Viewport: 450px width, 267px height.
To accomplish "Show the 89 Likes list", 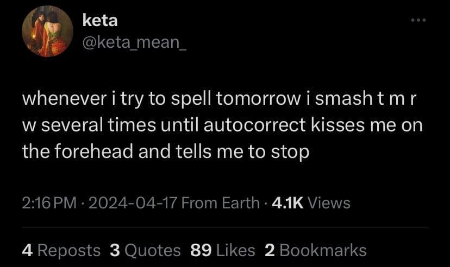I will pyautogui.click(x=223, y=250).
